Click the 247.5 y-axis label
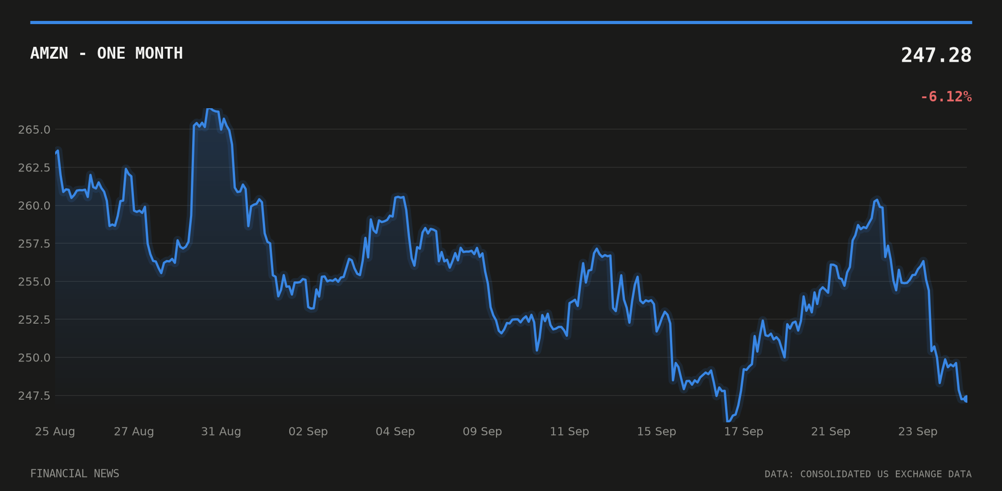1002x491 pixels. point(34,396)
